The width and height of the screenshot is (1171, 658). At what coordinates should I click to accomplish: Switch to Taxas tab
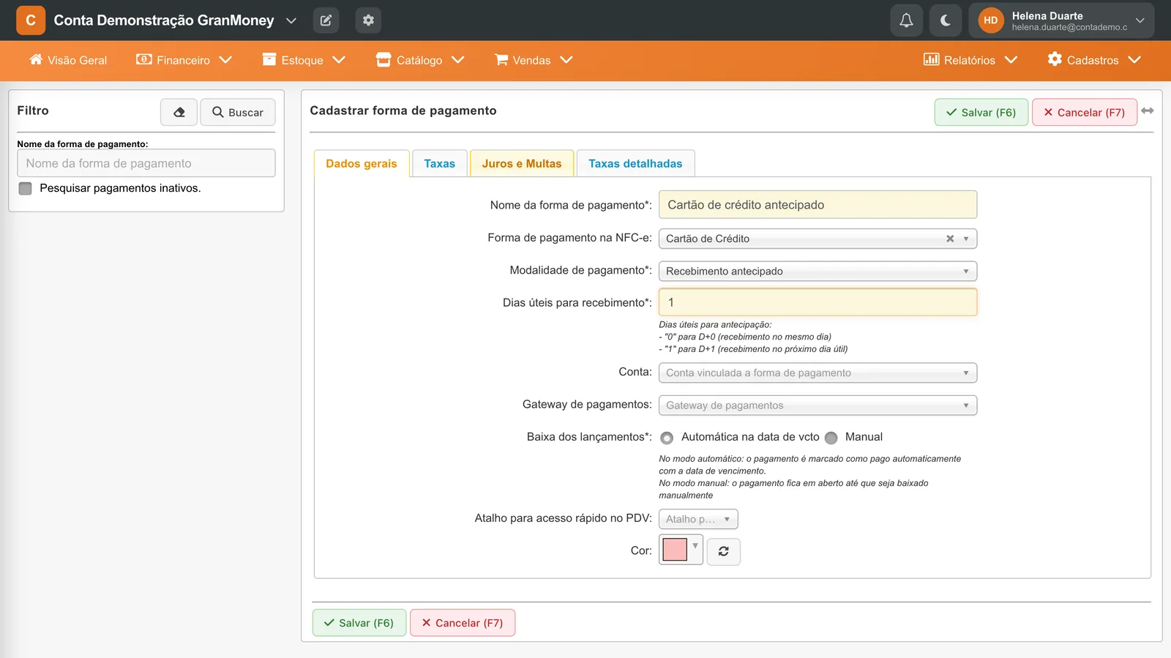[x=440, y=163]
